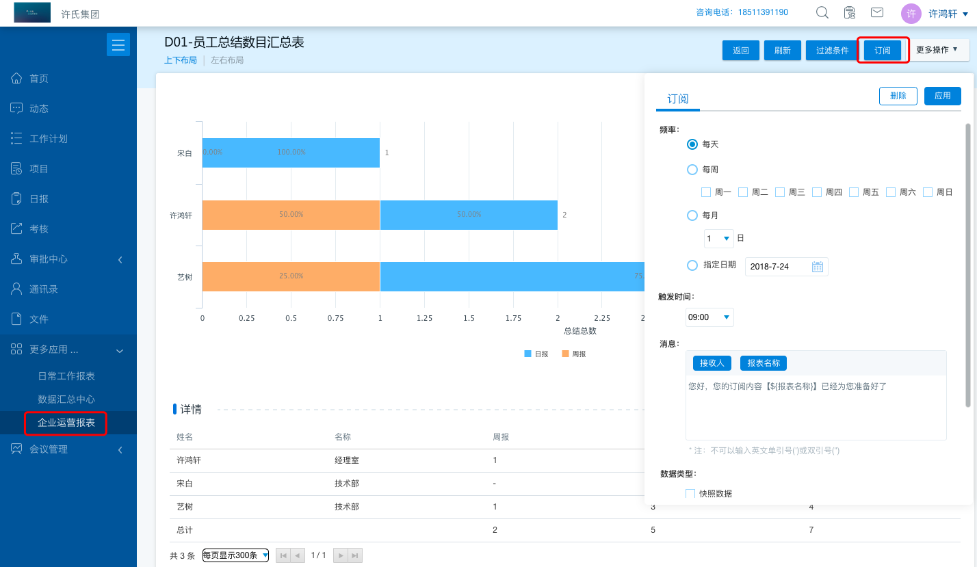Check the 周五 checkbox
The width and height of the screenshot is (977, 567).
(854, 192)
